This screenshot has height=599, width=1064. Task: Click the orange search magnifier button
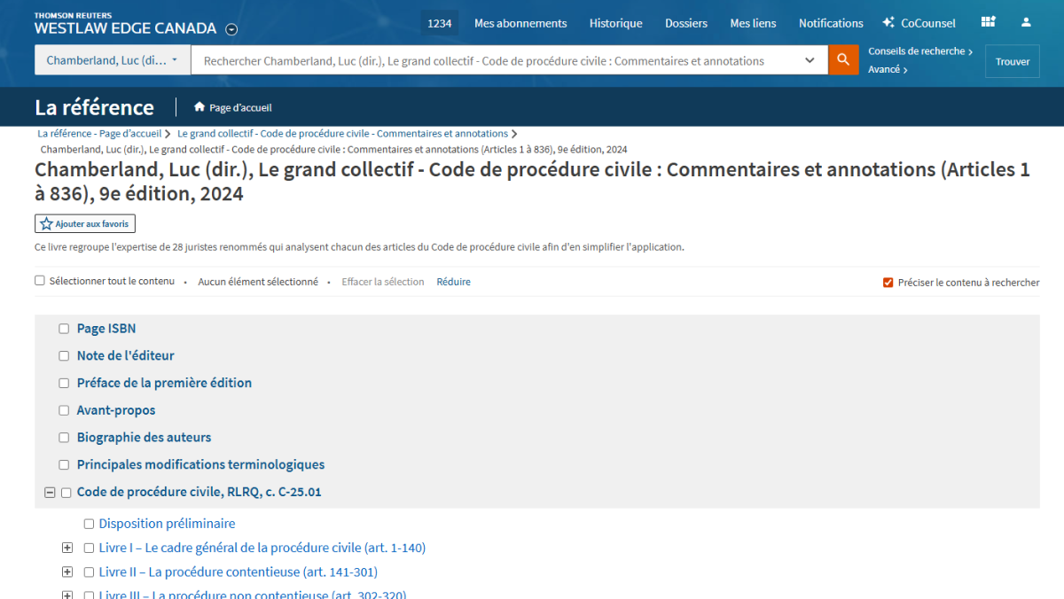point(843,60)
